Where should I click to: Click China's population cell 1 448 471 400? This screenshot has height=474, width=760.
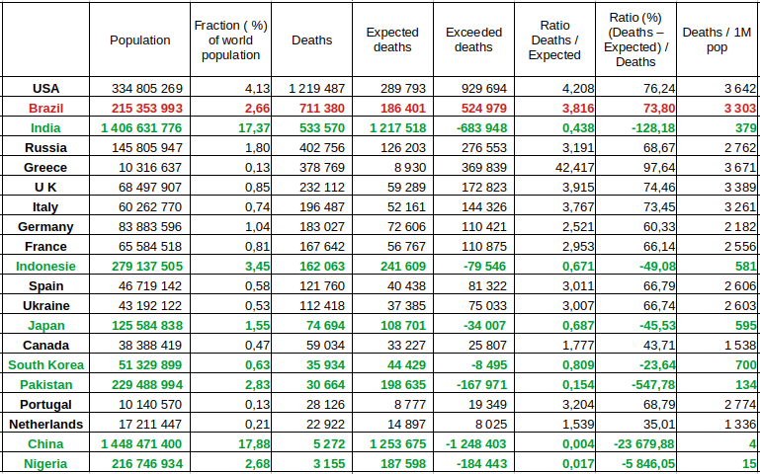click(x=140, y=443)
